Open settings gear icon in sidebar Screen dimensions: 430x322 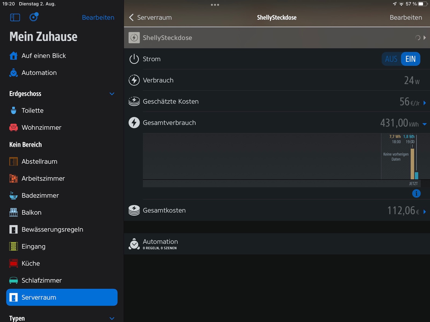[x=34, y=17]
